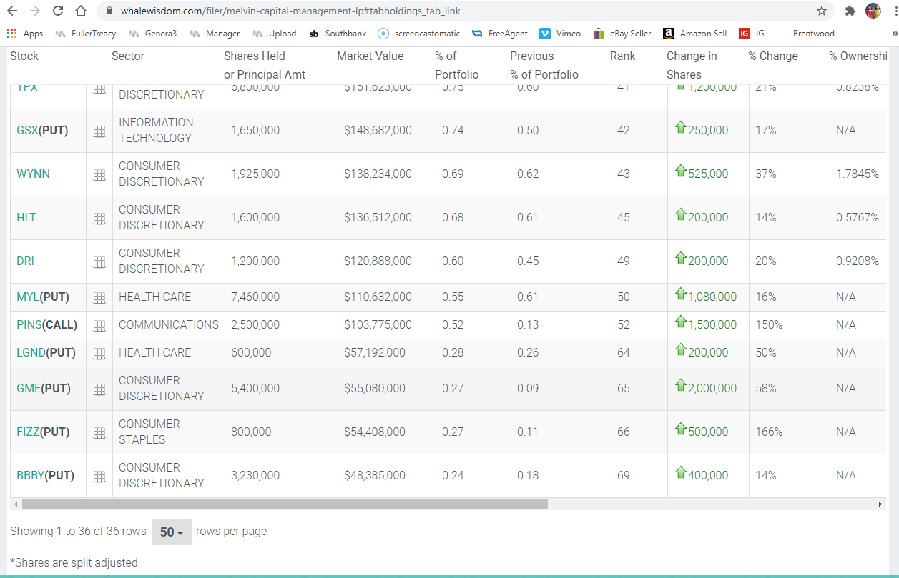
Task: Show more bookmarks with the chevron
Action: coord(893,34)
